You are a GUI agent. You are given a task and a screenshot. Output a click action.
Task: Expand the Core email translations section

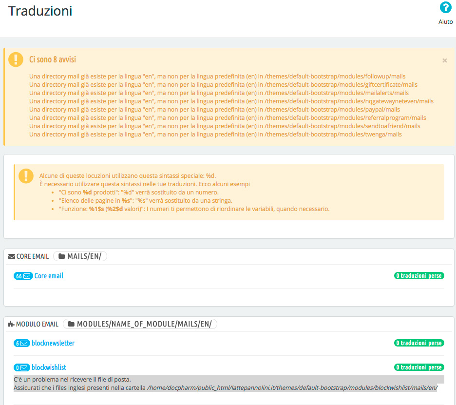pos(49,276)
